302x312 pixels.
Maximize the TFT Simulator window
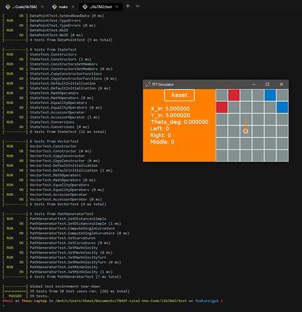(x=268, y=84)
